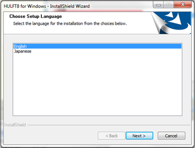Image resolution: width=195 pixels, height=148 pixels.
Task: Click the grey dialog area left of the Back button
Action: click(50, 136)
